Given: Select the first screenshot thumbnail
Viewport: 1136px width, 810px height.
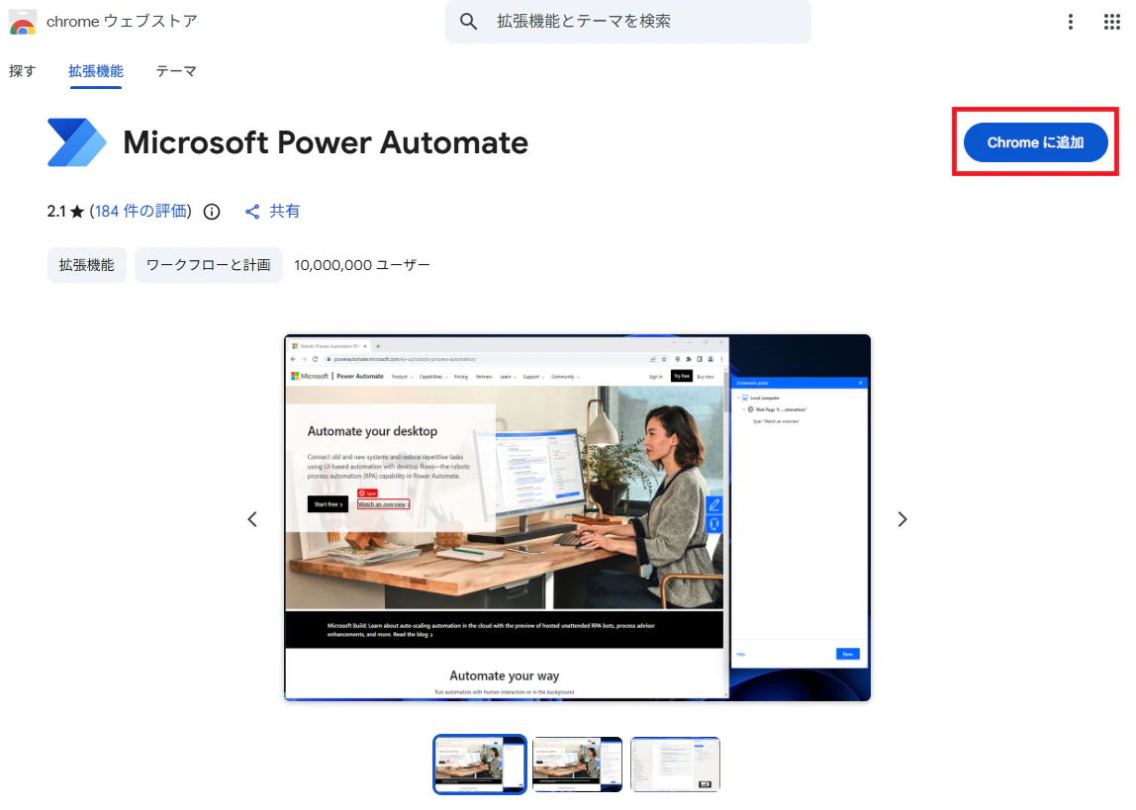Looking at the screenshot, I should pyautogui.click(x=480, y=765).
